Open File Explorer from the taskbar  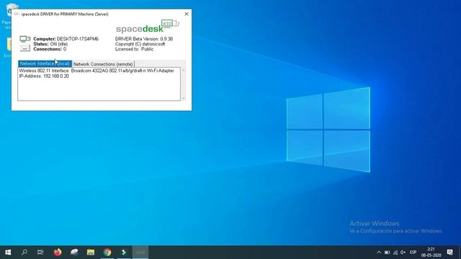91,253
